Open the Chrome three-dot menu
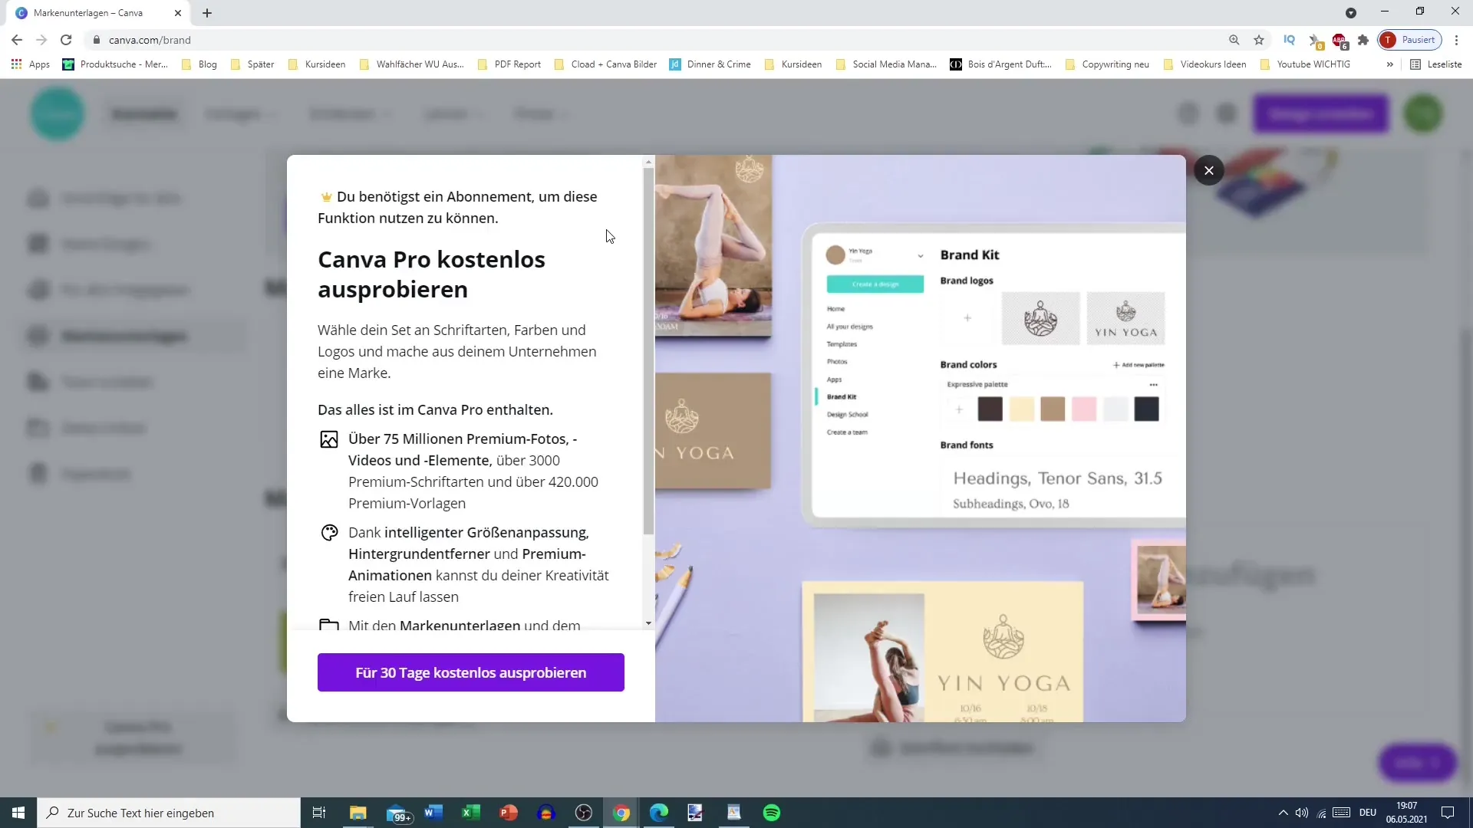This screenshot has width=1473, height=828. [1456, 40]
